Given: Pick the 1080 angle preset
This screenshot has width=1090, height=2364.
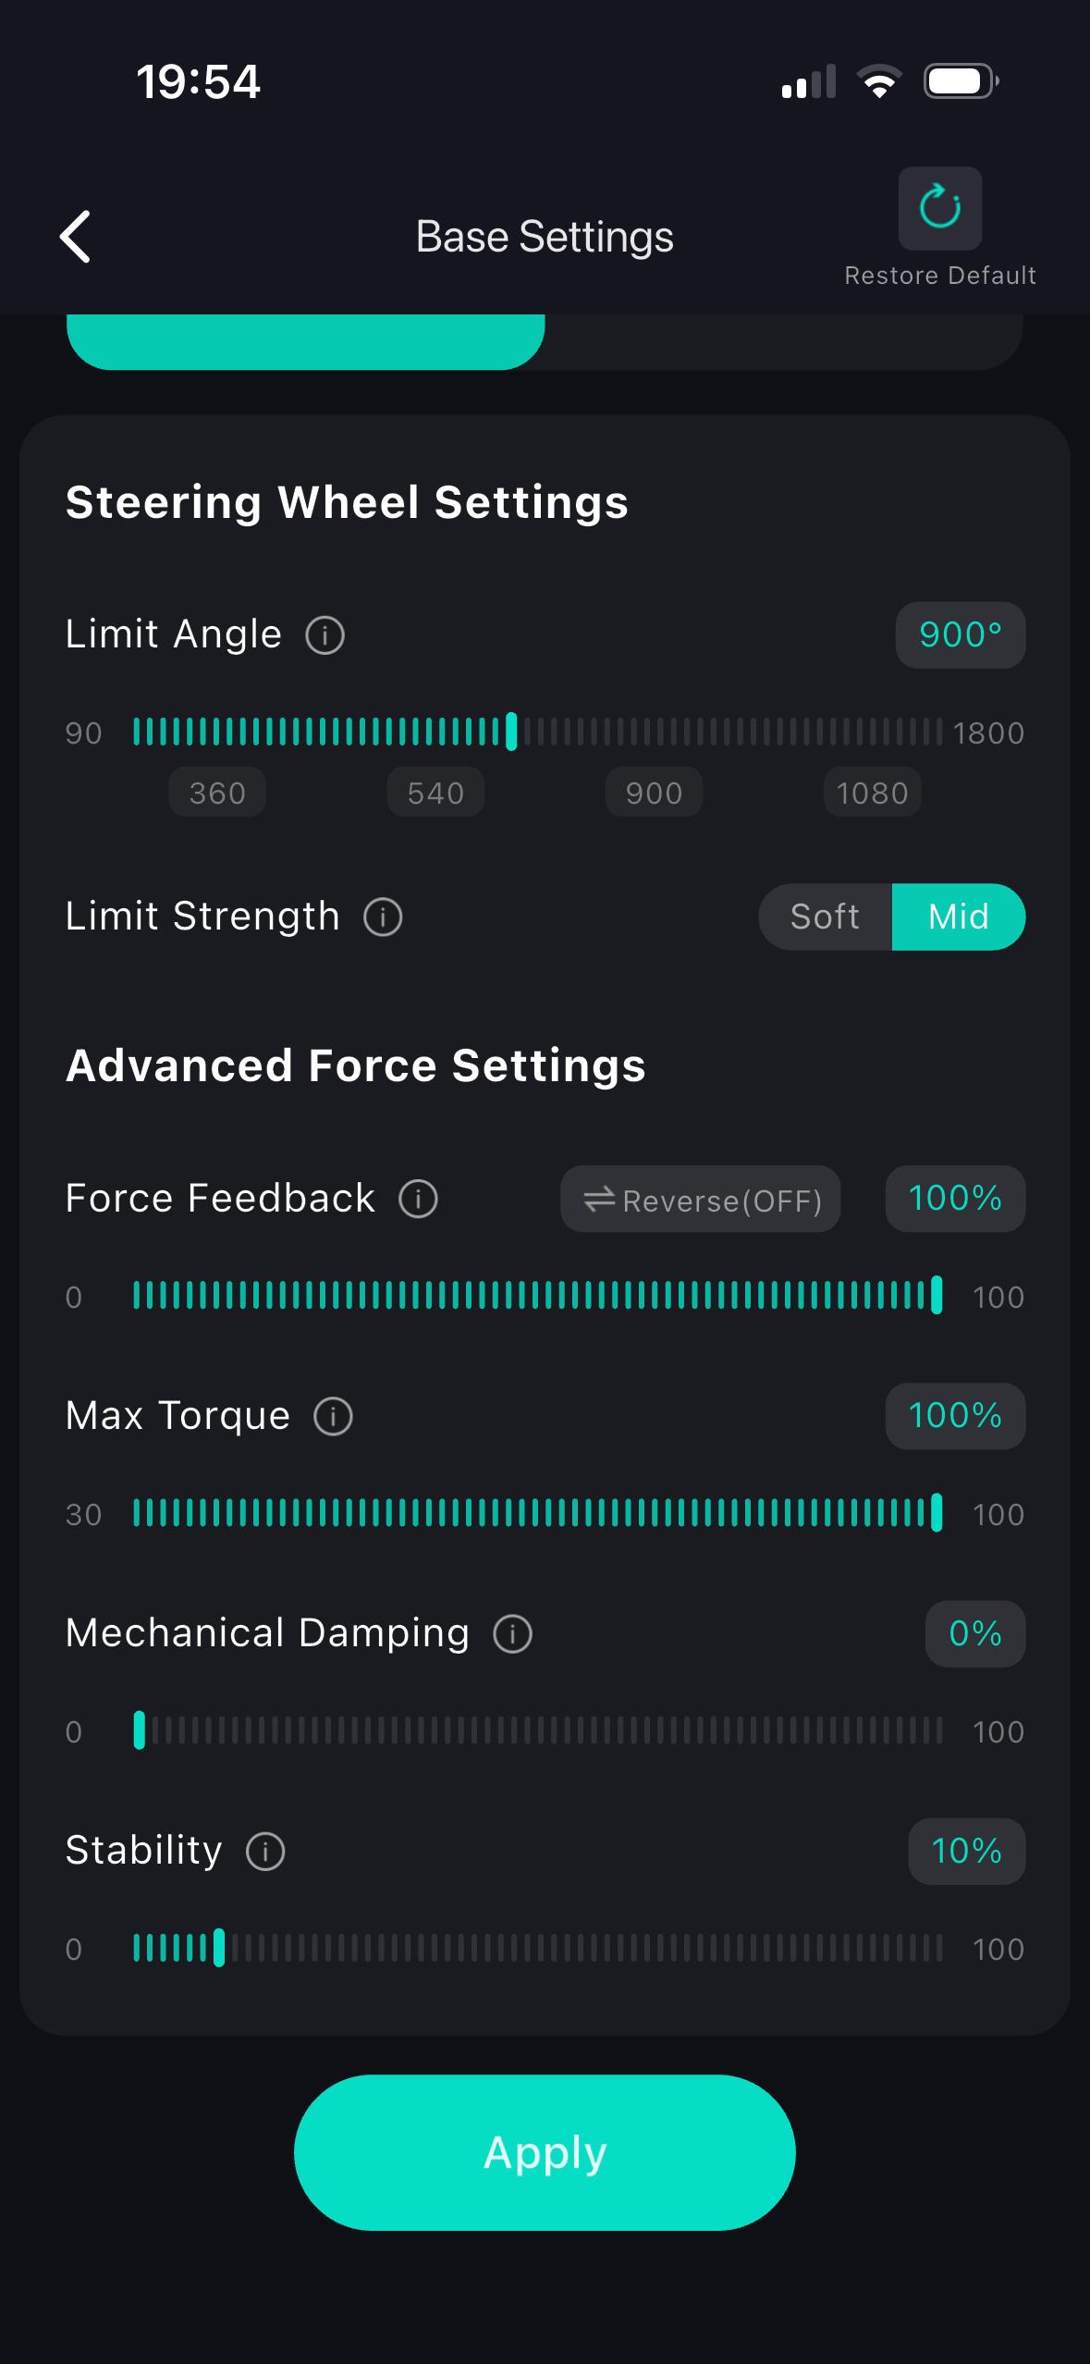Looking at the screenshot, I should click(x=872, y=793).
